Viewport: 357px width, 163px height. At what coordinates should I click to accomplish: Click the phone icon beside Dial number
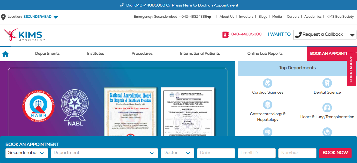point(122,5)
